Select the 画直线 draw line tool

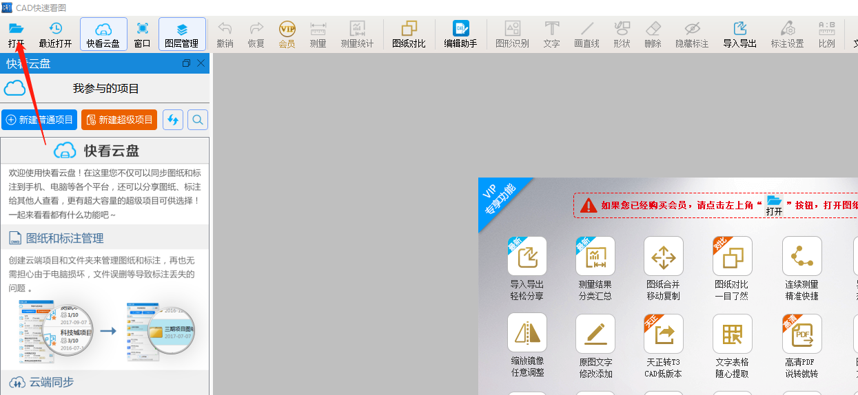pyautogui.click(x=587, y=34)
